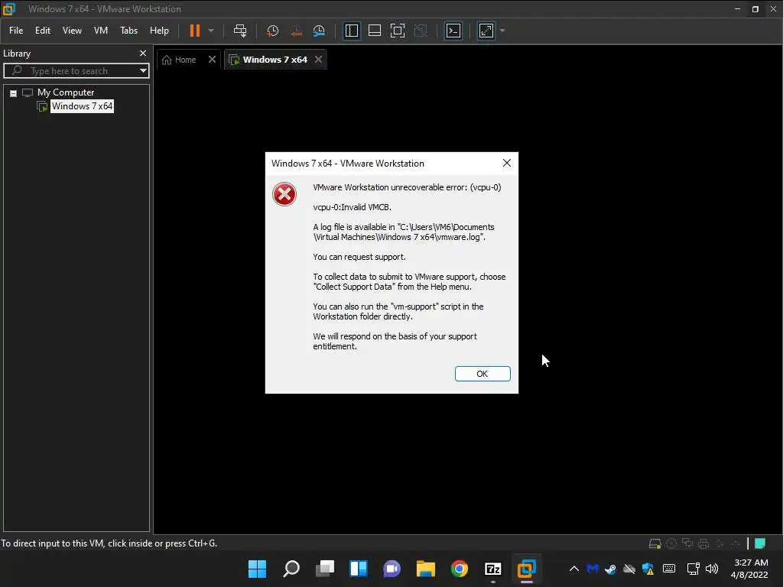Click Send Ctrl+Alt+Del toolbar icon

pos(240,31)
